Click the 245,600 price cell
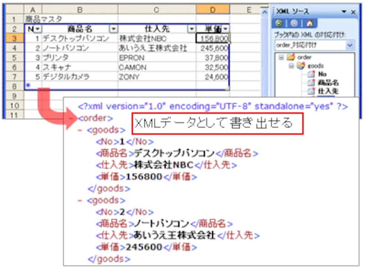This screenshot has height=269, width=365. 213,48
